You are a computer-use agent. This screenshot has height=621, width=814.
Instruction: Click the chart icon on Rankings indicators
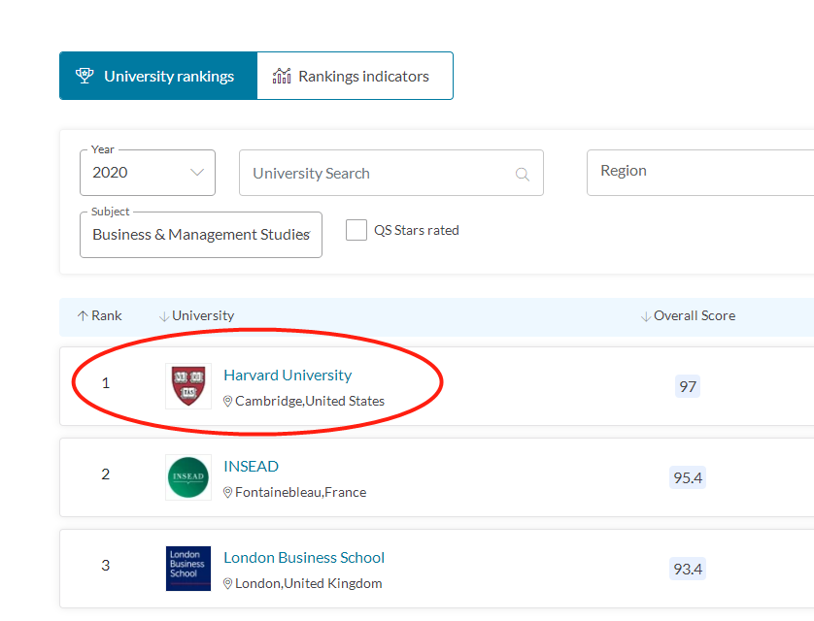[282, 76]
